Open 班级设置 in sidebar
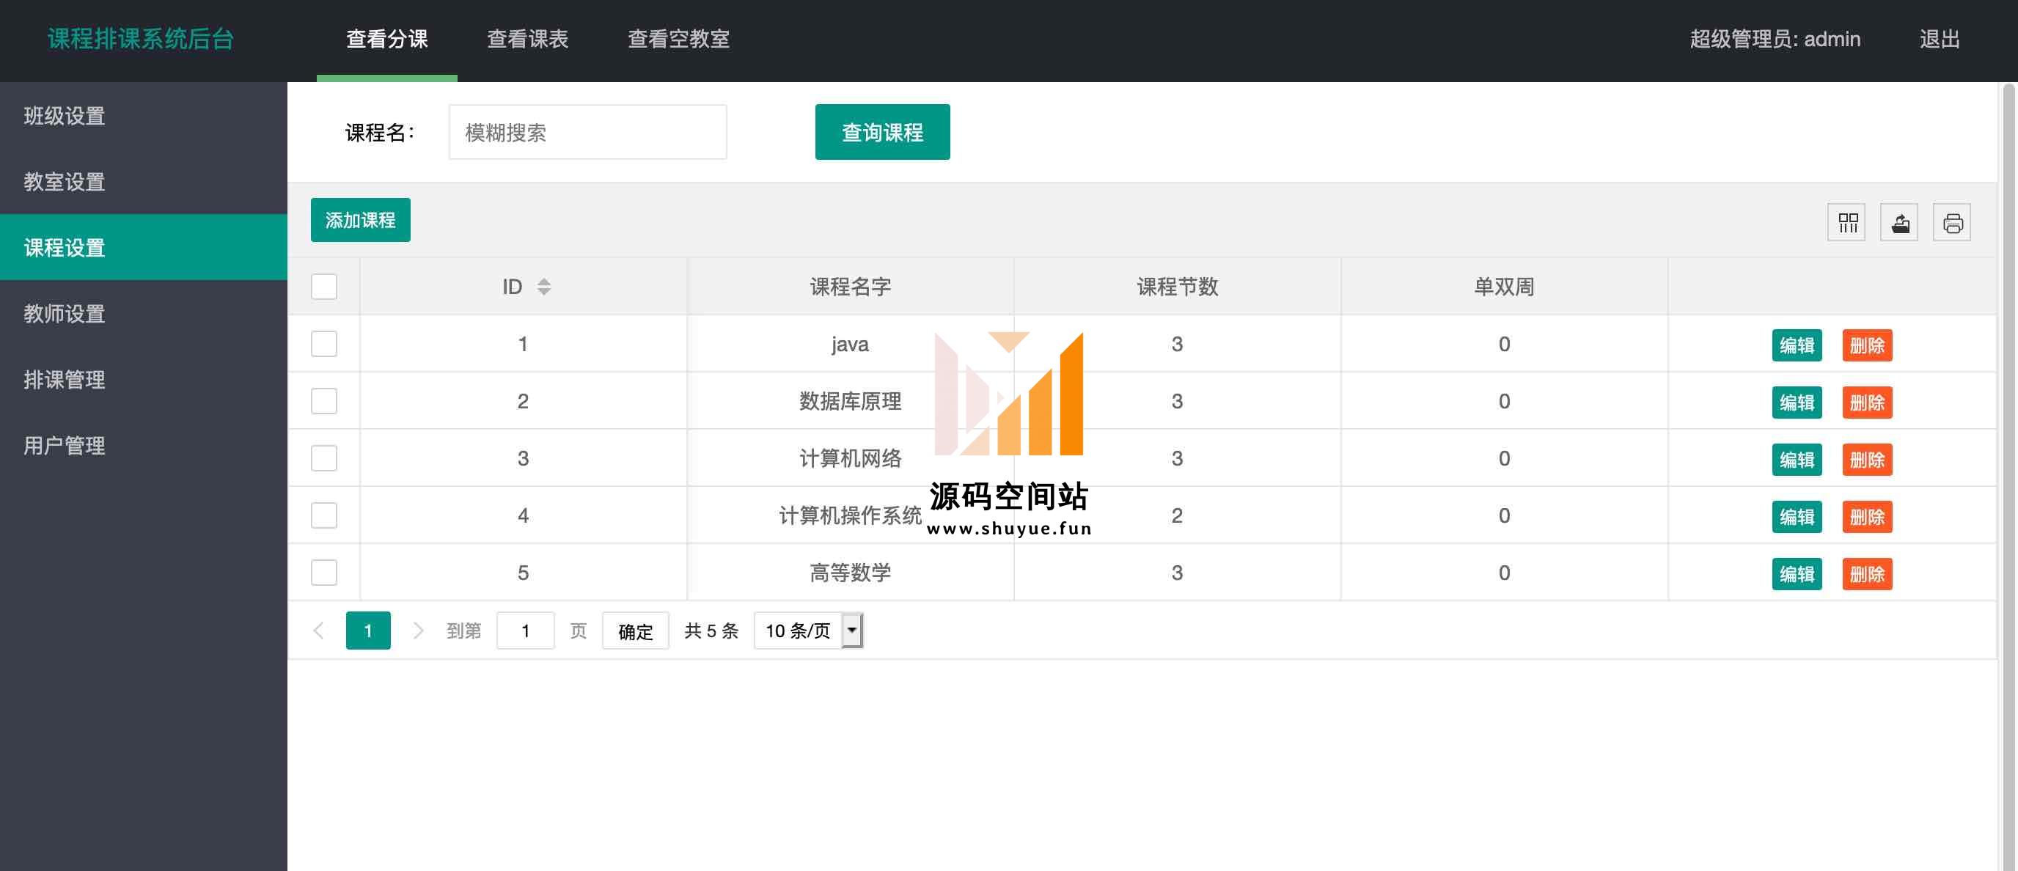 [144, 116]
